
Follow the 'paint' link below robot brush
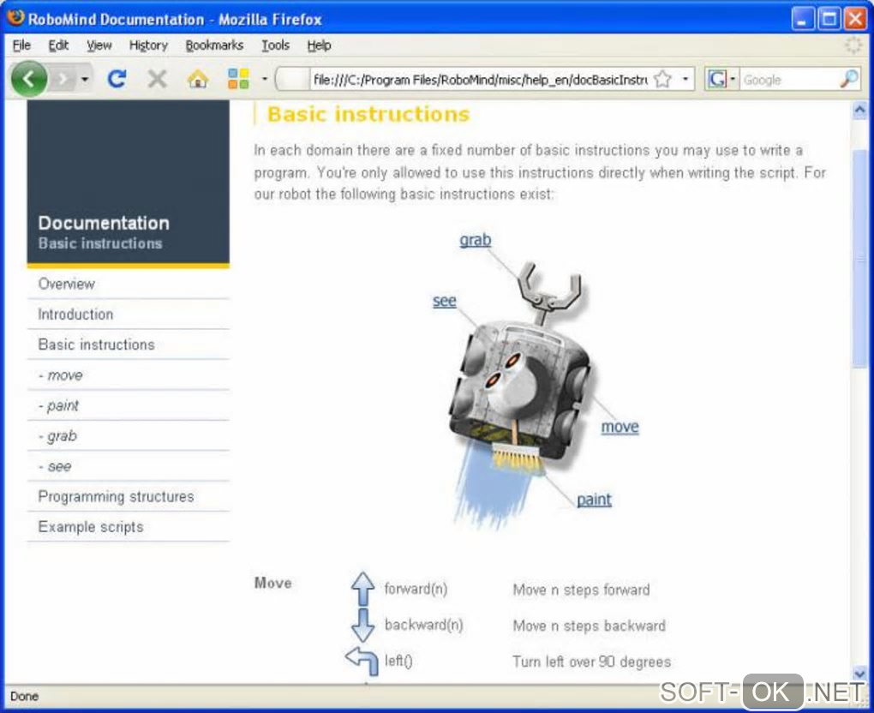pyautogui.click(x=594, y=500)
